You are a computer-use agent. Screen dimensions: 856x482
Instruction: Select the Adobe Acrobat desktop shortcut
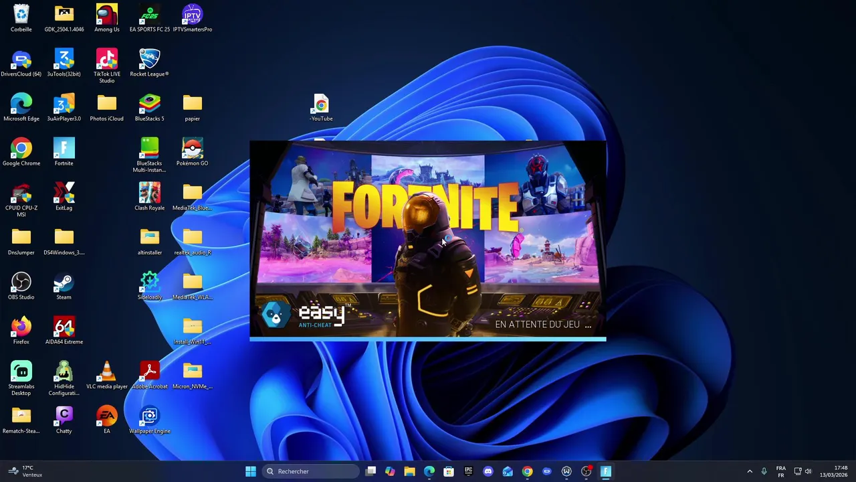pos(150,375)
